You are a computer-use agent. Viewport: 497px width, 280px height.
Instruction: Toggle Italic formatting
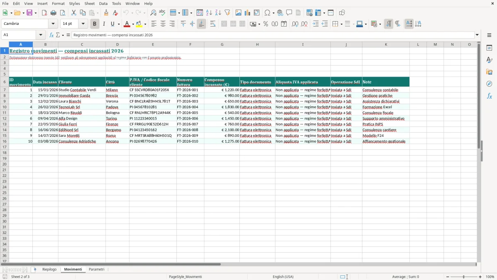(104, 24)
